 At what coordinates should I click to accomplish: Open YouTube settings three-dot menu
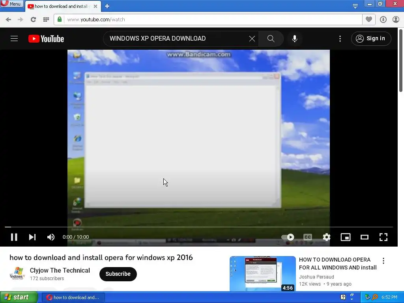point(340,39)
